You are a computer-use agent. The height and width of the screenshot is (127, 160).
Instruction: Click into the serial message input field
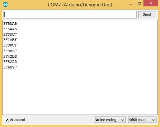click(x=70, y=14)
